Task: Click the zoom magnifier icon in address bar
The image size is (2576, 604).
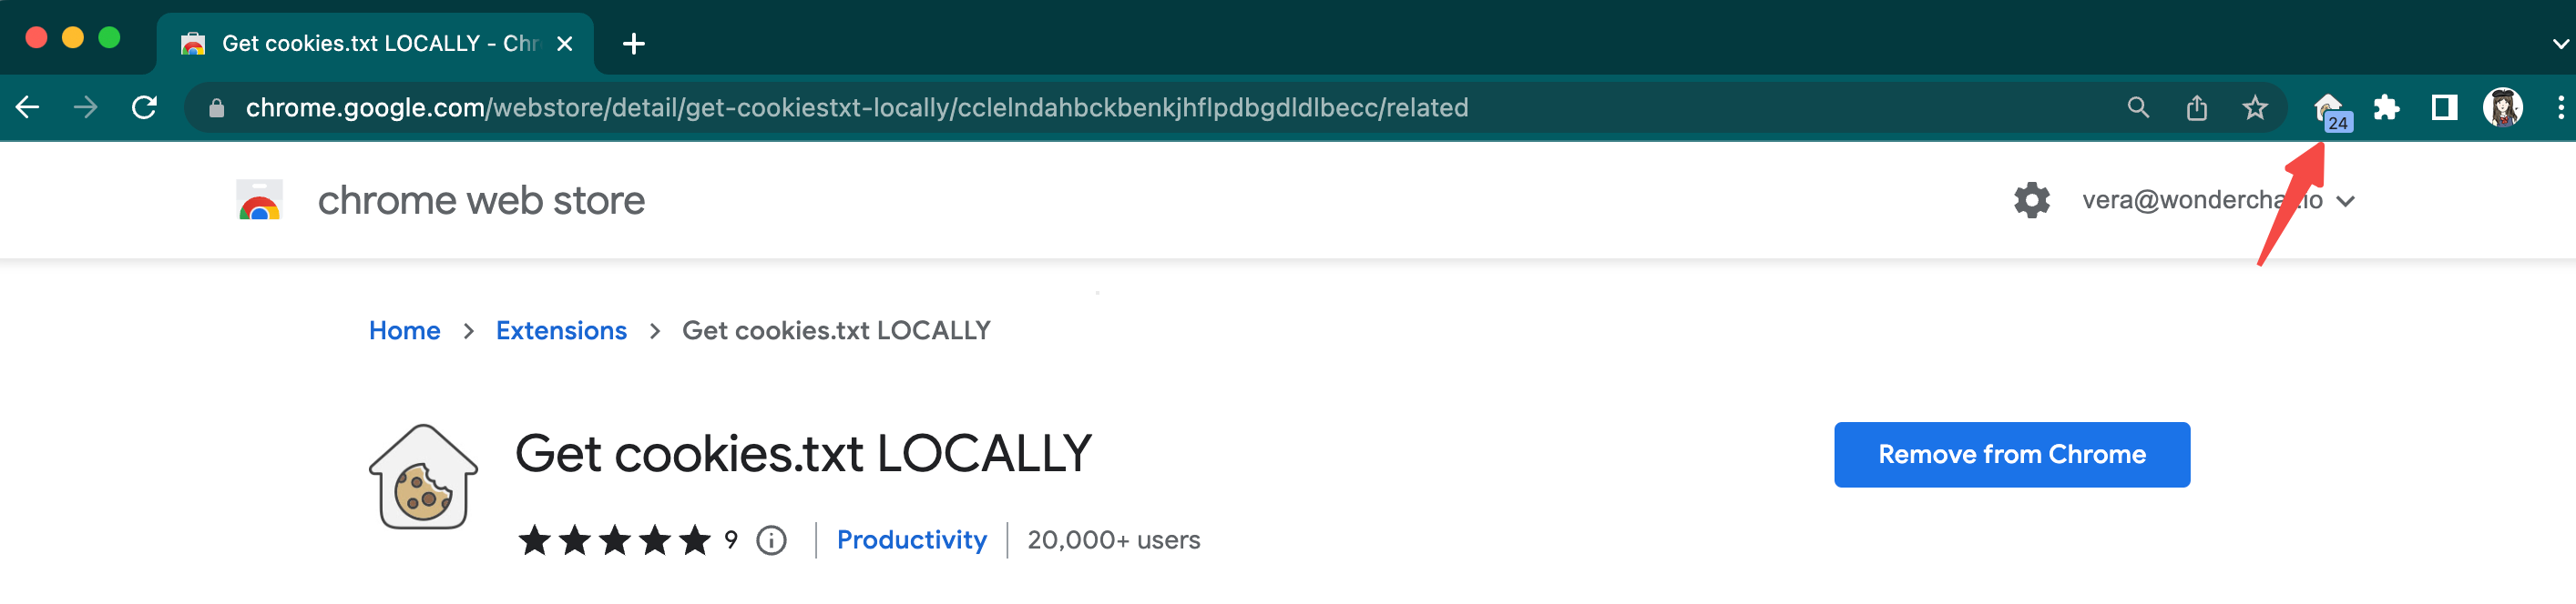Action: [2138, 108]
